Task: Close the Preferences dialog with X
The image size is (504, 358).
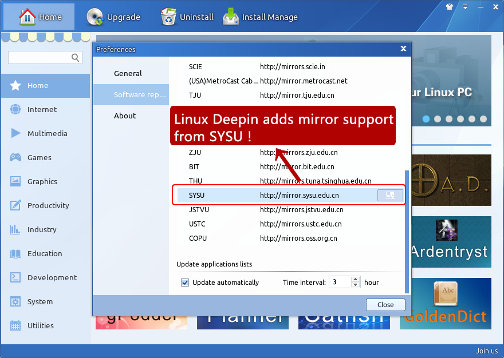Action: pos(403,49)
